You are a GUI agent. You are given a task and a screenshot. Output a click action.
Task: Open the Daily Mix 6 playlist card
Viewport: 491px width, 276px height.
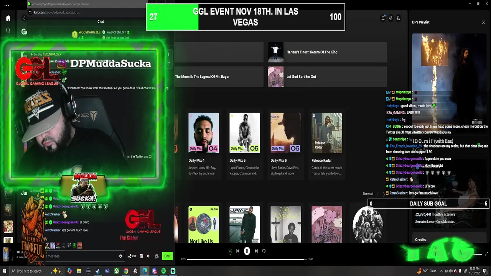coord(286,144)
